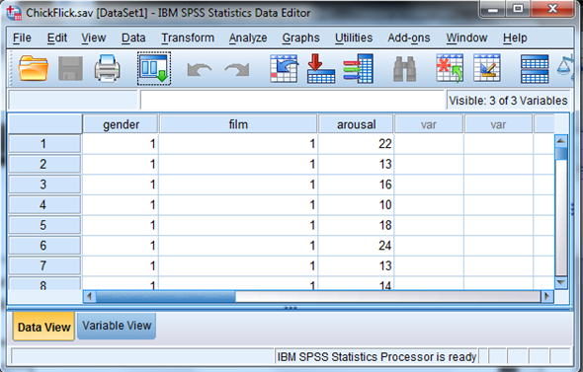Open the View menu
The image size is (583, 372).
[x=93, y=37]
